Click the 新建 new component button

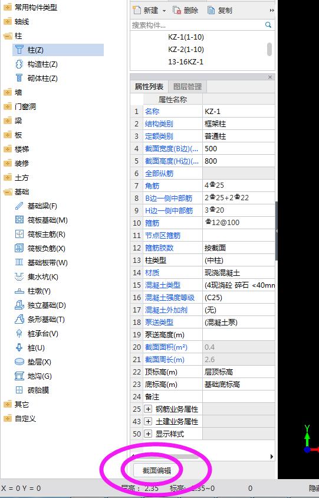pos(146,10)
